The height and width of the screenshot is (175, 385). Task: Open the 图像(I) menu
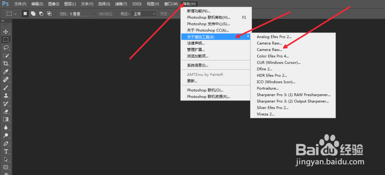(54, 4)
